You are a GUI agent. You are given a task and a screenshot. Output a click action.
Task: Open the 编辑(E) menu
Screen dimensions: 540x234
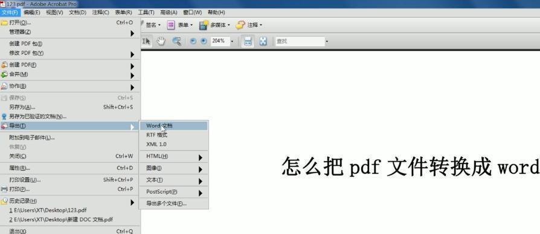click(31, 13)
